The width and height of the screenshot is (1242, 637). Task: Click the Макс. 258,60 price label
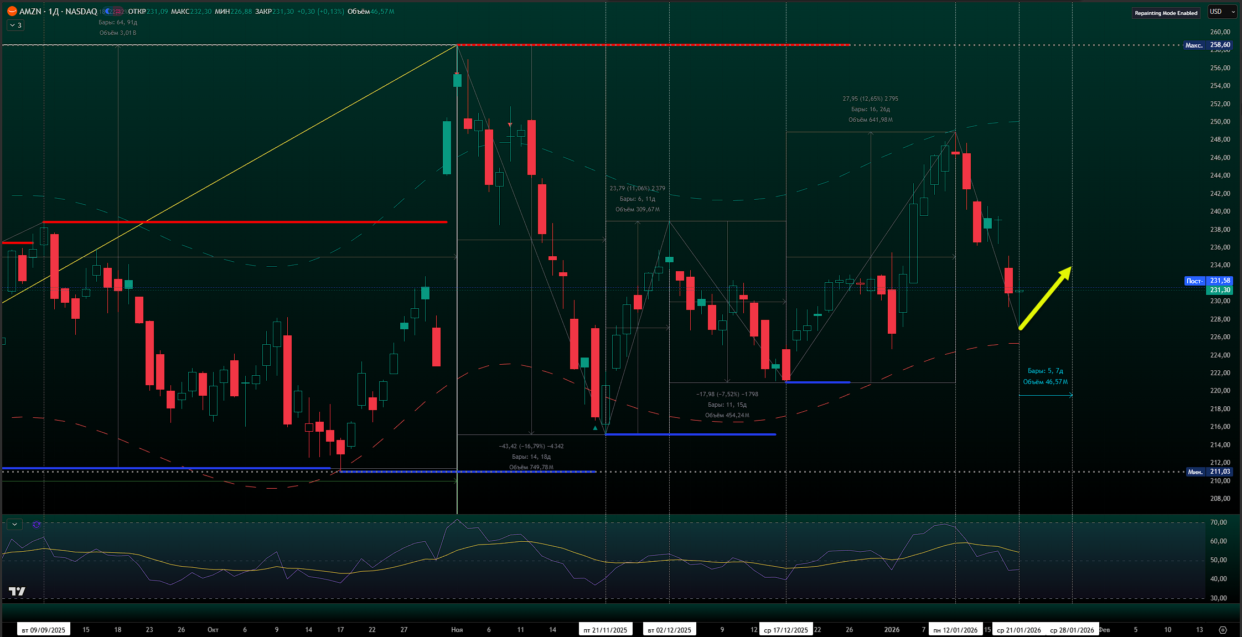tap(1207, 45)
